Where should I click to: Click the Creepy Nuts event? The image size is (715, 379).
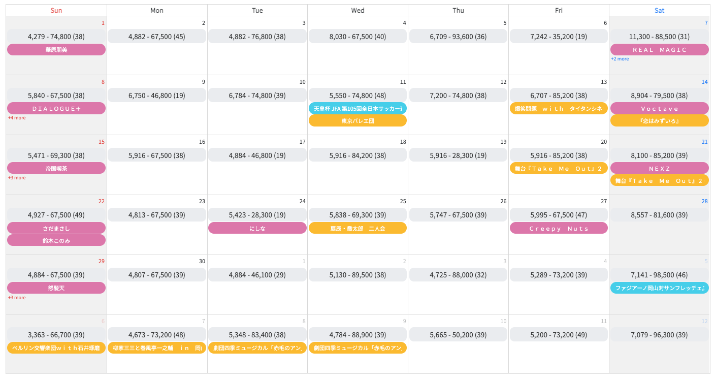[559, 229]
